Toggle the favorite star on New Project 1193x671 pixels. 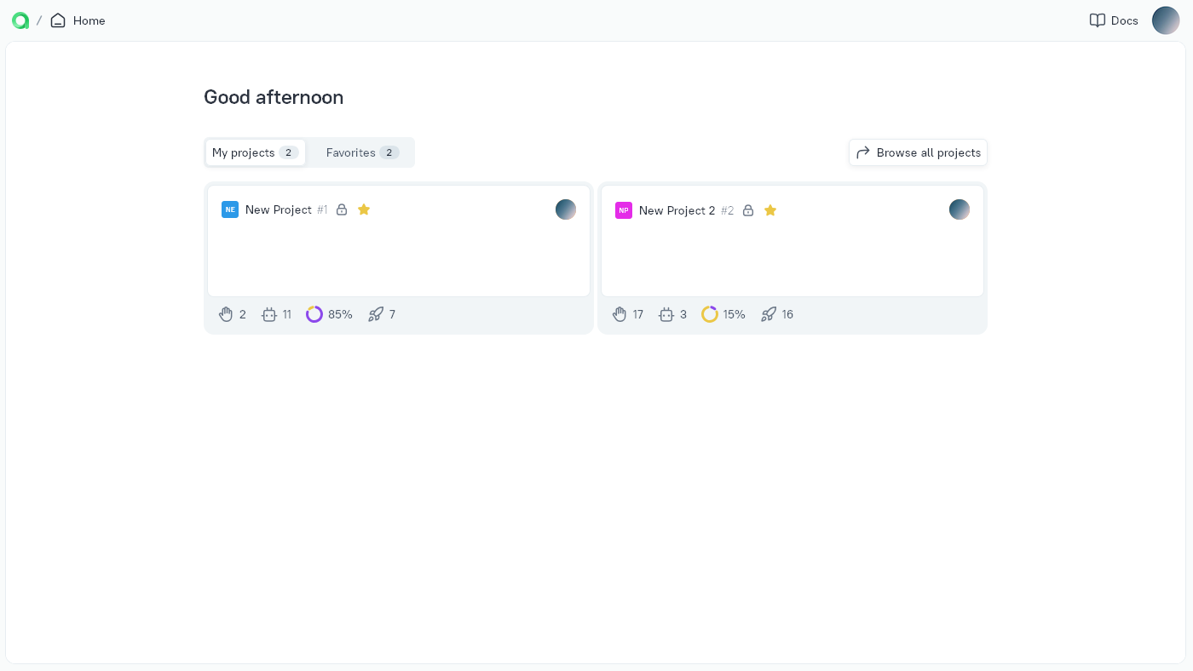364,209
